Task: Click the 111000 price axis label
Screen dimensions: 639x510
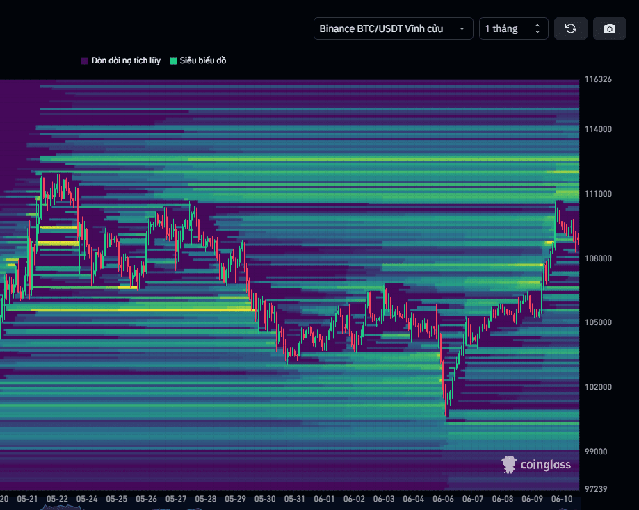Action: click(x=598, y=194)
